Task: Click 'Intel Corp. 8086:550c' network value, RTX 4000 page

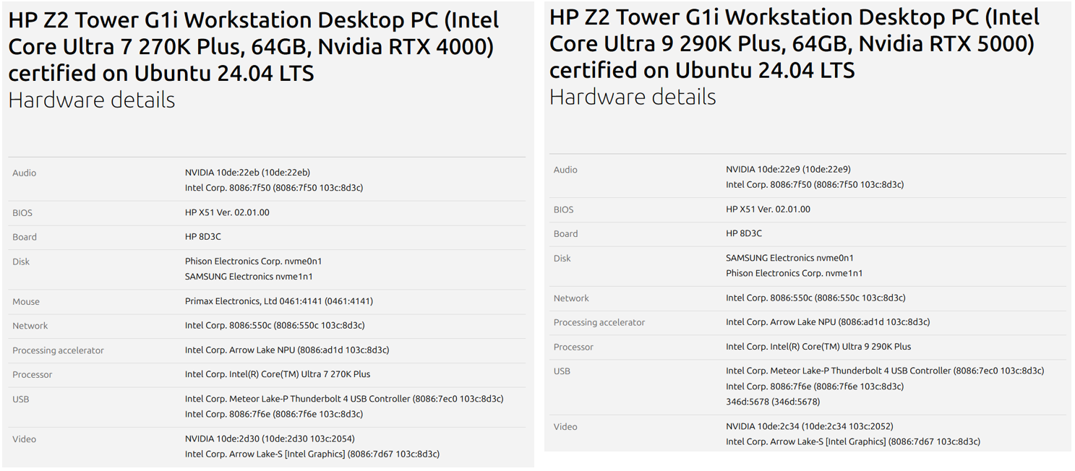Action: [x=275, y=326]
